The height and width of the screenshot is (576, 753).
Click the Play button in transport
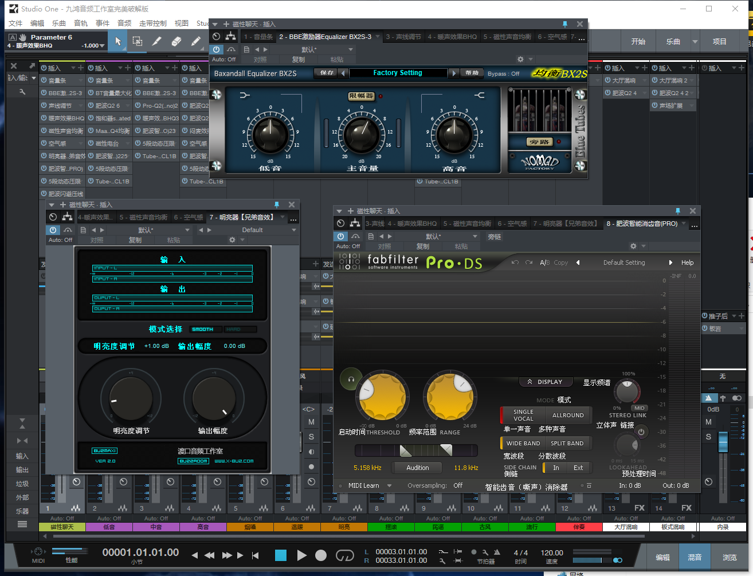(x=301, y=555)
